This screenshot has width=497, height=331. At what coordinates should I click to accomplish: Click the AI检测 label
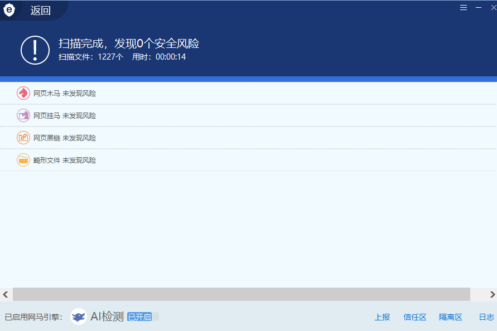pos(107,317)
